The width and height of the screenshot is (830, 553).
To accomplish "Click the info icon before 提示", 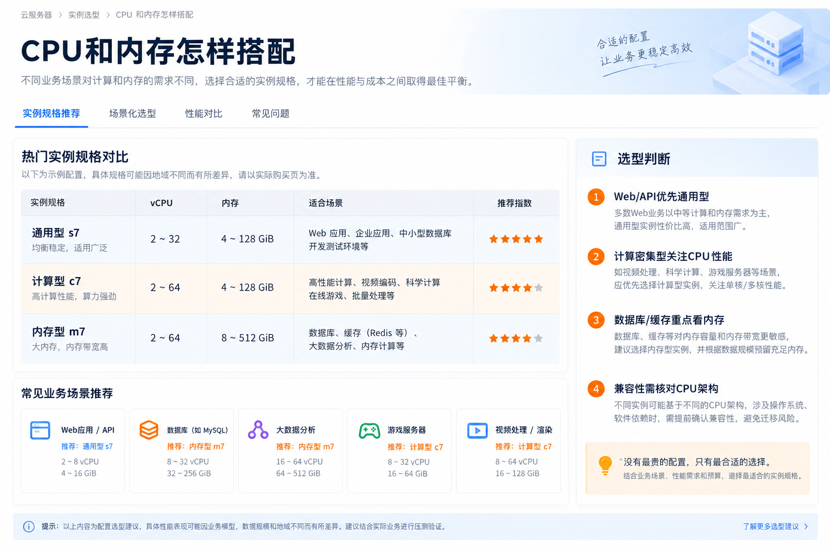I will pos(29,527).
